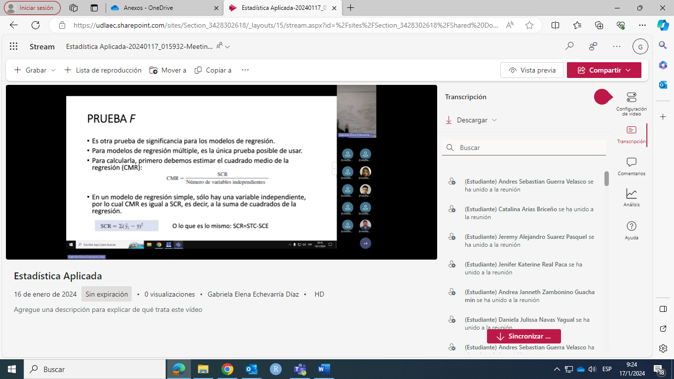
Task: Click the transcript panel scrollbar
Action: [x=606, y=179]
